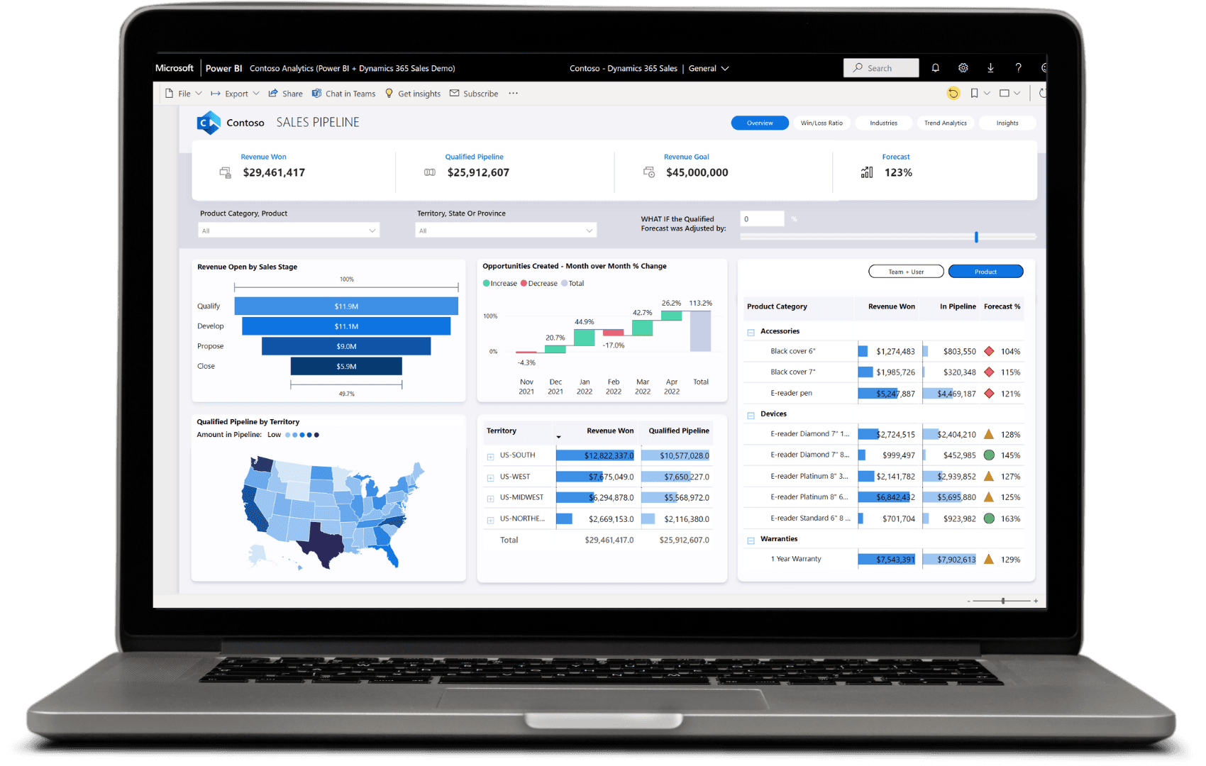This screenshot has width=1206, height=766.
Task: Click the Qualified Pipeline card icon
Action: click(430, 172)
